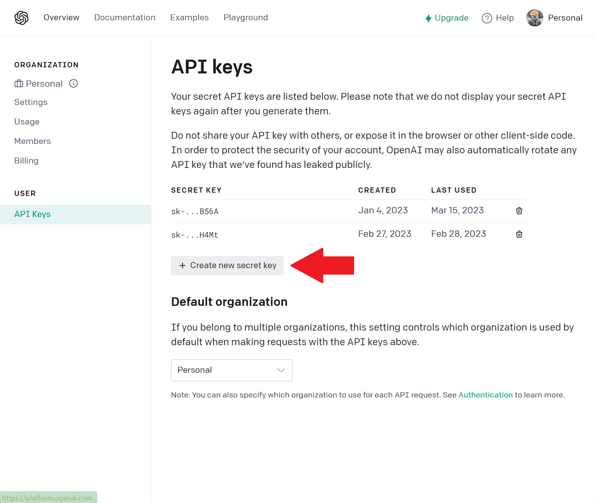Screen dimensions: 596x503
Task: Go to the Examples tab
Action: pos(189,17)
